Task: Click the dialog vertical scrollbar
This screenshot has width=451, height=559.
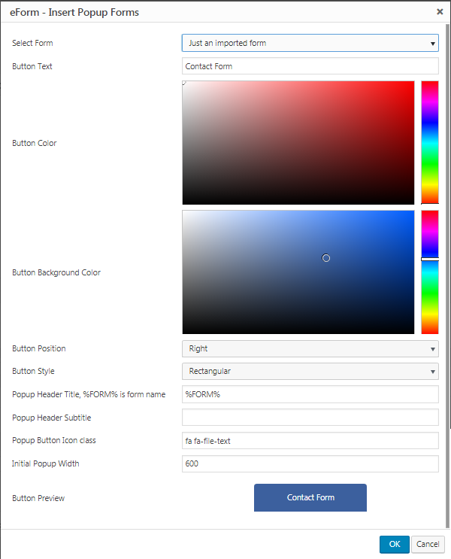Action: (448, 275)
